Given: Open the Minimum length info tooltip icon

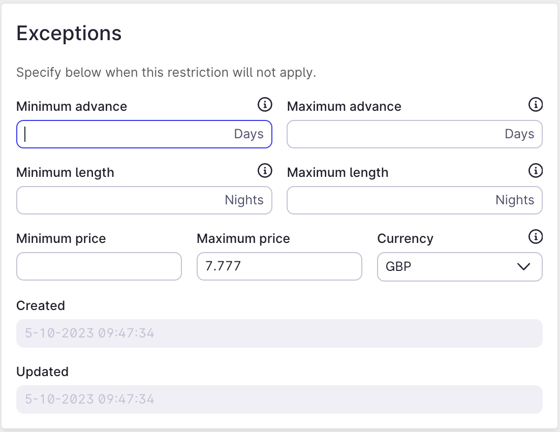Looking at the screenshot, I should pos(265,170).
